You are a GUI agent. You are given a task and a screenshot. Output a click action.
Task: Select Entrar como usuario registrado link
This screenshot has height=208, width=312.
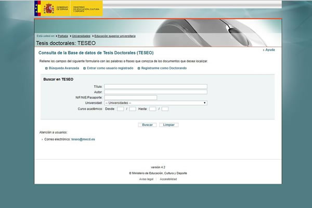coord(110,68)
